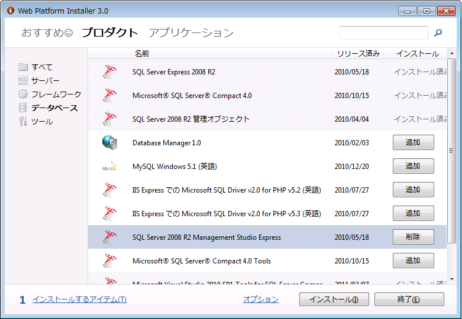Click SQL Server Express 2008 R2 icon

(109, 72)
